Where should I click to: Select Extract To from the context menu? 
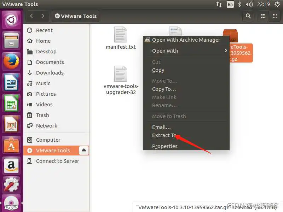pyautogui.click(x=164, y=135)
